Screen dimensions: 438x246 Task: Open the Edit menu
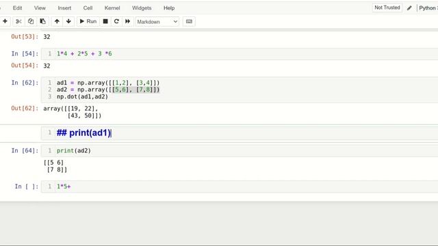[x=17, y=8]
